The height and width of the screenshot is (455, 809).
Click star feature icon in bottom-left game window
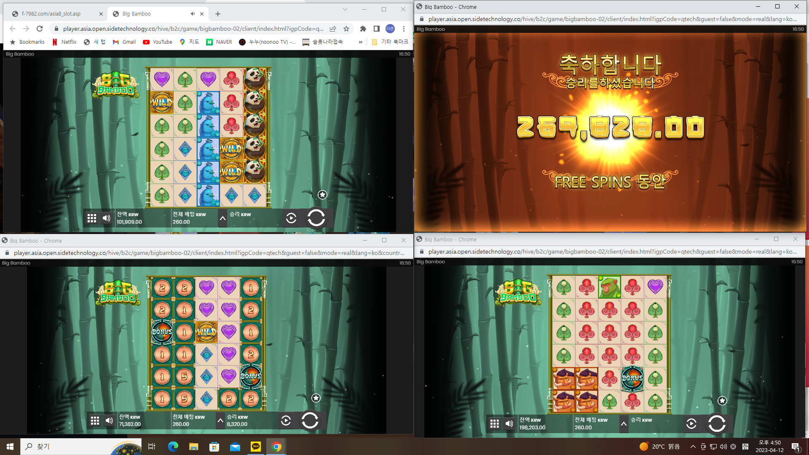pyautogui.click(x=316, y=398)
